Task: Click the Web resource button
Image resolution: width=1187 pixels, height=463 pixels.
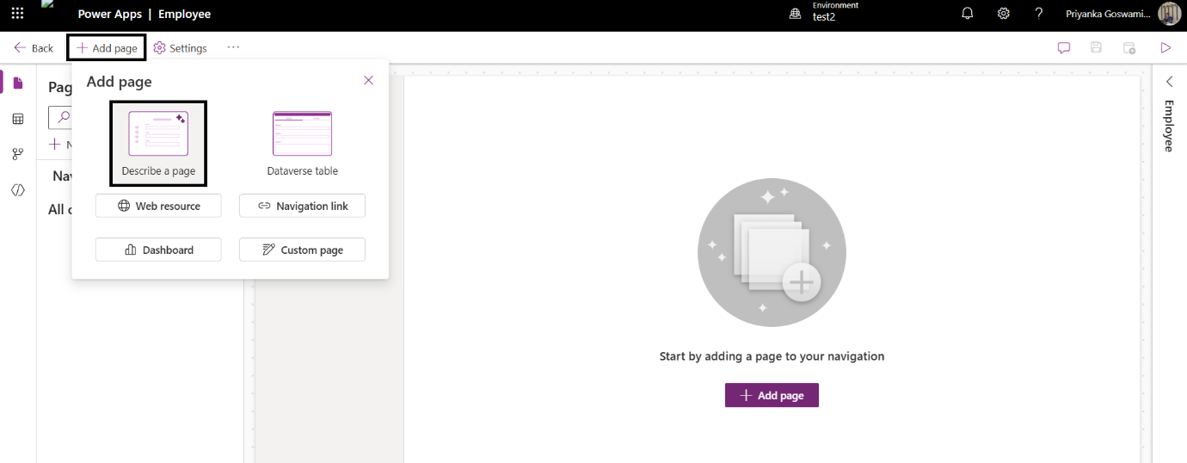Action: [x=158, y=206]
